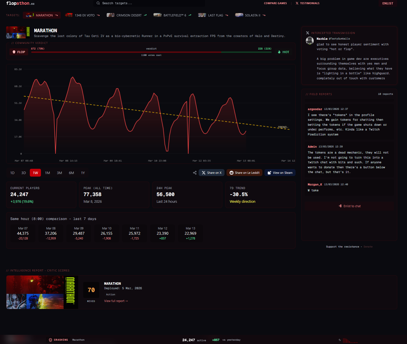Image resolution: width=407 pixels, height=344 pixels.
Task: Vote FLOP on the community verdict
Action: pyautogui.click(x=19, y=52)
